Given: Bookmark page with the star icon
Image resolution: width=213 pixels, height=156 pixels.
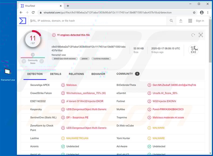Looking at the screenshot, I should point(194,12).
